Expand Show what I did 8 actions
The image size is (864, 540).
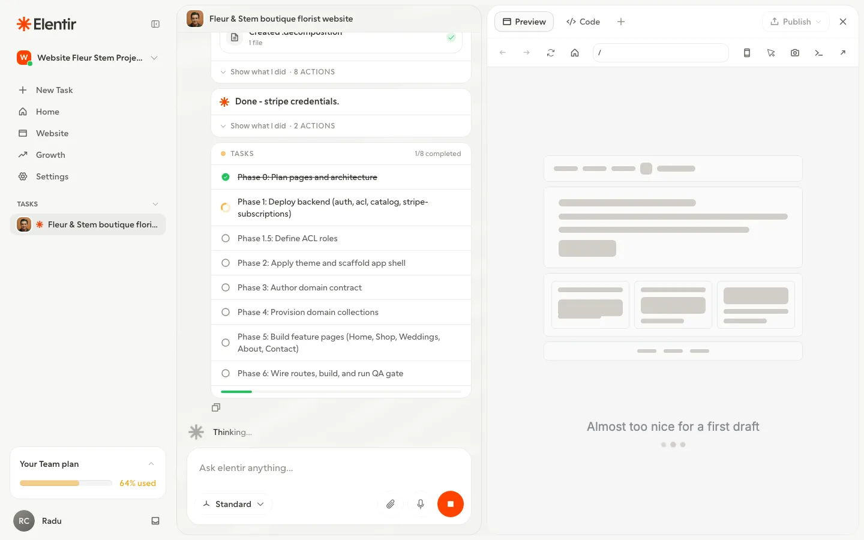(277, 72)
